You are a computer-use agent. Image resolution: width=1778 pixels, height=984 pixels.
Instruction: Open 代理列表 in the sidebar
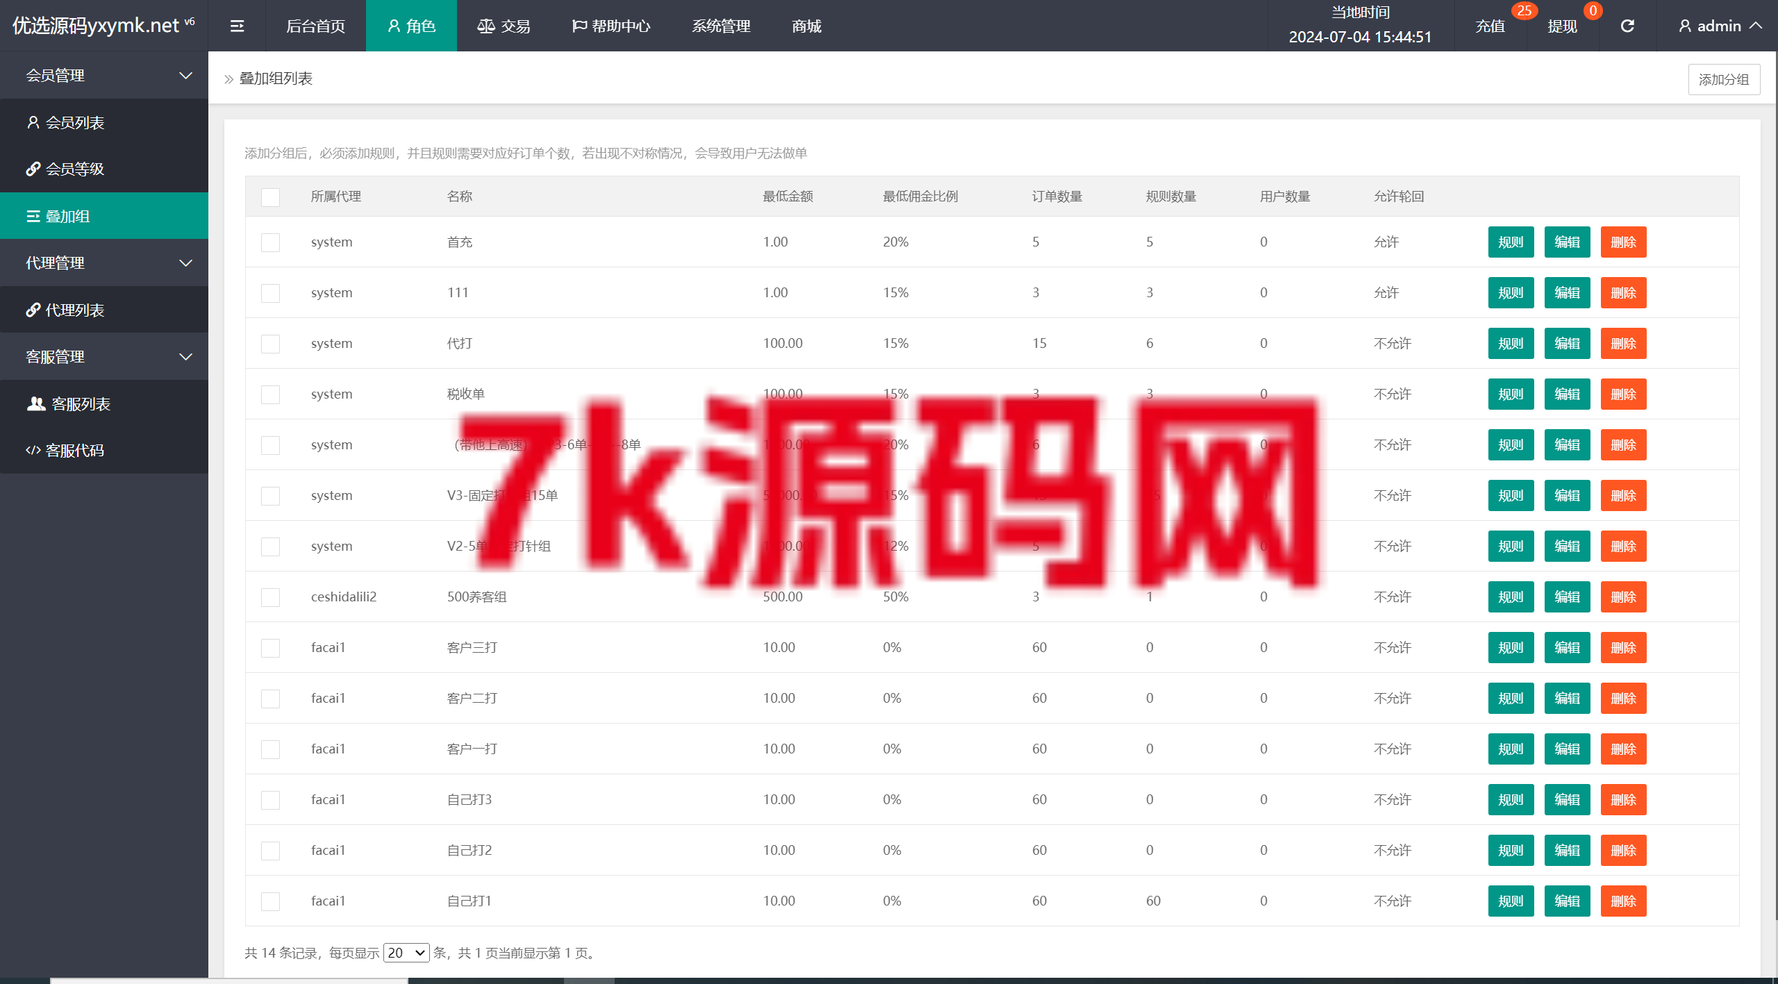coord(104,310)
